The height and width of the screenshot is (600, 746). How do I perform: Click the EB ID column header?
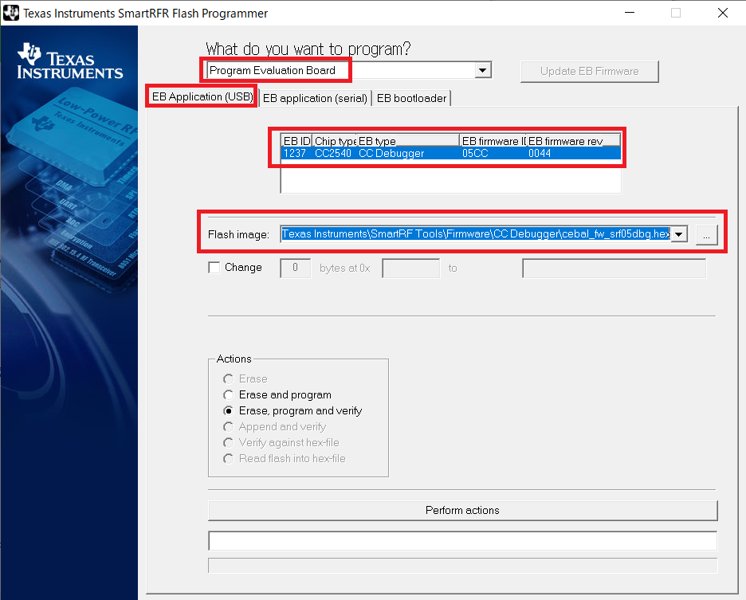pos(296,141)
